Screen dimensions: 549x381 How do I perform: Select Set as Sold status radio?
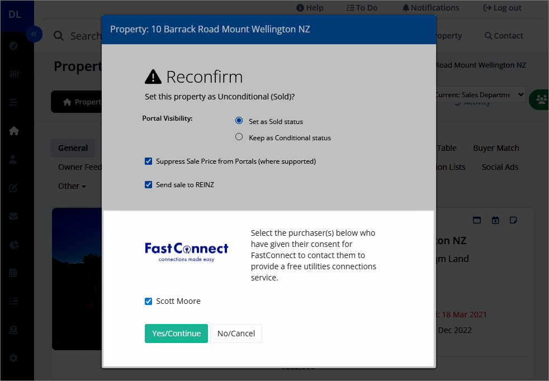(239, 121)
